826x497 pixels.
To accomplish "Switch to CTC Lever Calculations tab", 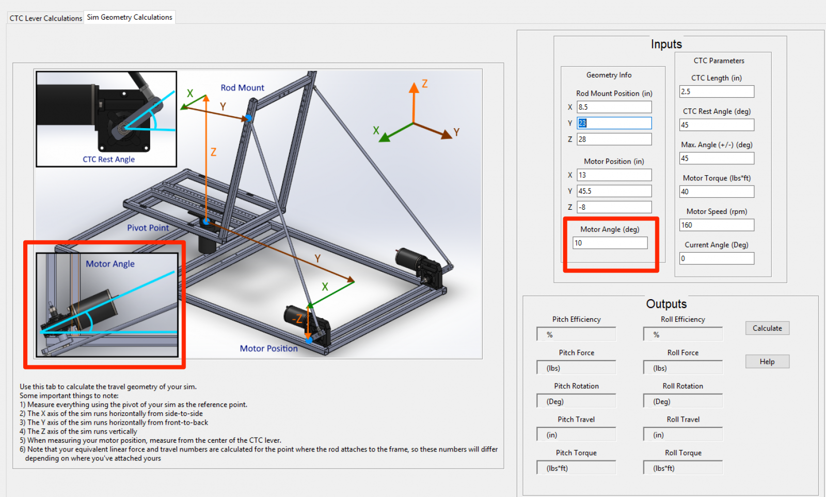I will point(45,18).
